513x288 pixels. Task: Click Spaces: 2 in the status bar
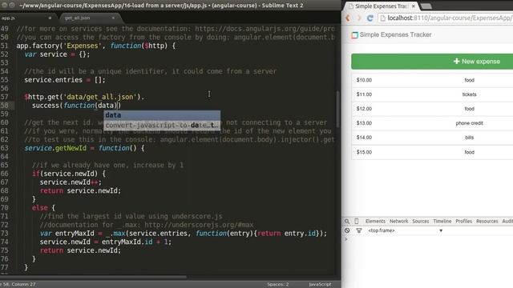278,285
